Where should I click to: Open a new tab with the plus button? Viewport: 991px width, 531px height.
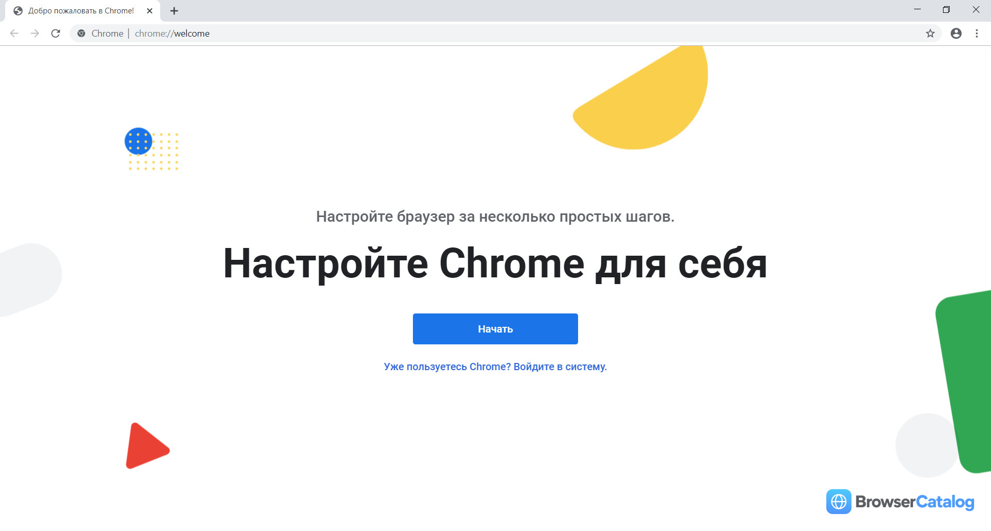pos(174,11)
